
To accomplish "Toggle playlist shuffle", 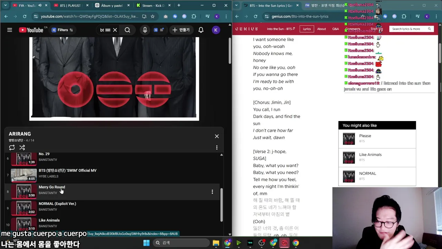I will coord(22,148).
